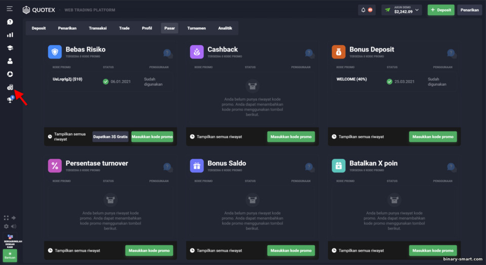The image size is (486, 265).
Task: Click Masukkan kode promo in Bonus Saldo
Action: pyautogui.click(x=291, y=250)
